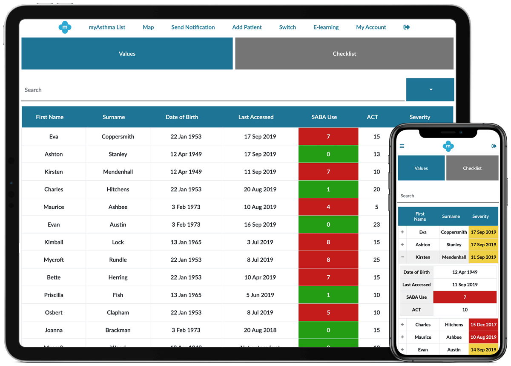Click the first name Kimball
Image resolution: width=511 pixels, height=366 pixels.
coord(54,242)
